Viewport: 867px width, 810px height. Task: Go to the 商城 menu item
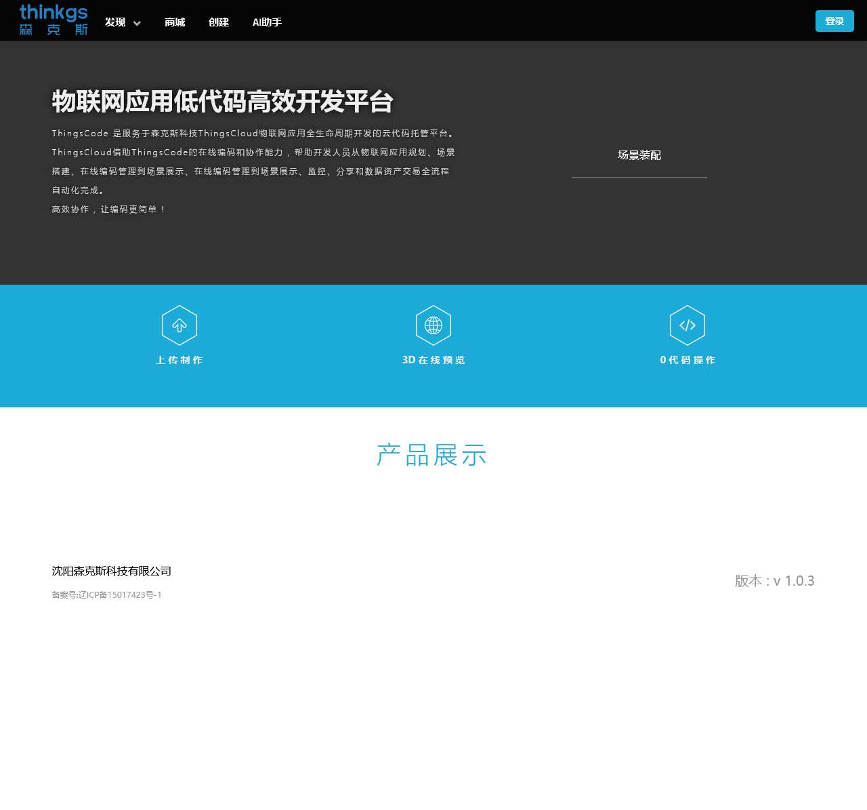tap(175, 22)
